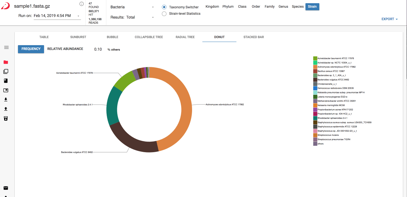
Task: Select the Species taxonomy level
Action: click(298, 7)
